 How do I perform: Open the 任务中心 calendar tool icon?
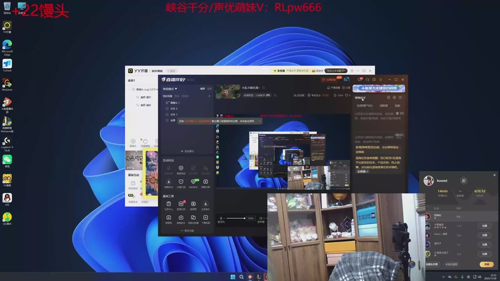[169, 205]
